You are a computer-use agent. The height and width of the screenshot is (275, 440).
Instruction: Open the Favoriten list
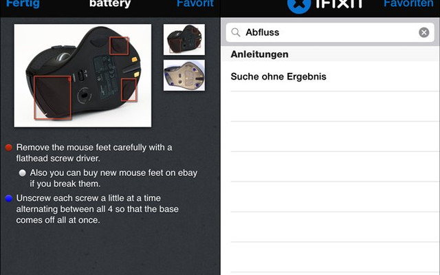pos(408,3)
